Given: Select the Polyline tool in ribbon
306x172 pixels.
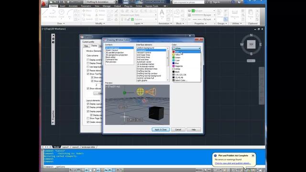Looking at the screenshot, I should pyautogui.click(x=53, y=14).
